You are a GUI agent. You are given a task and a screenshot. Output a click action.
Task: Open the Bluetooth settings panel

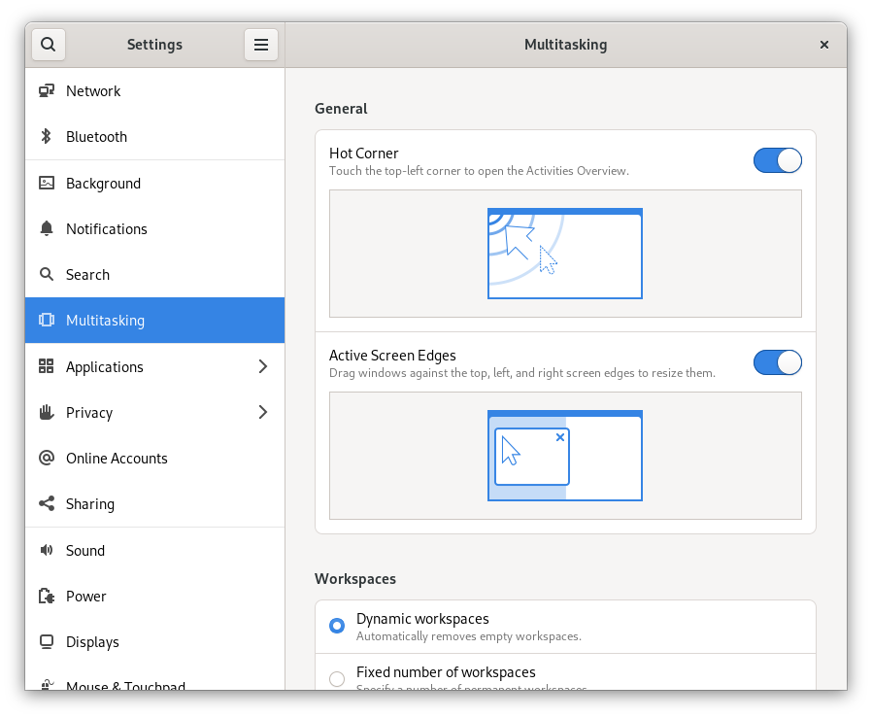coord(154,136)
